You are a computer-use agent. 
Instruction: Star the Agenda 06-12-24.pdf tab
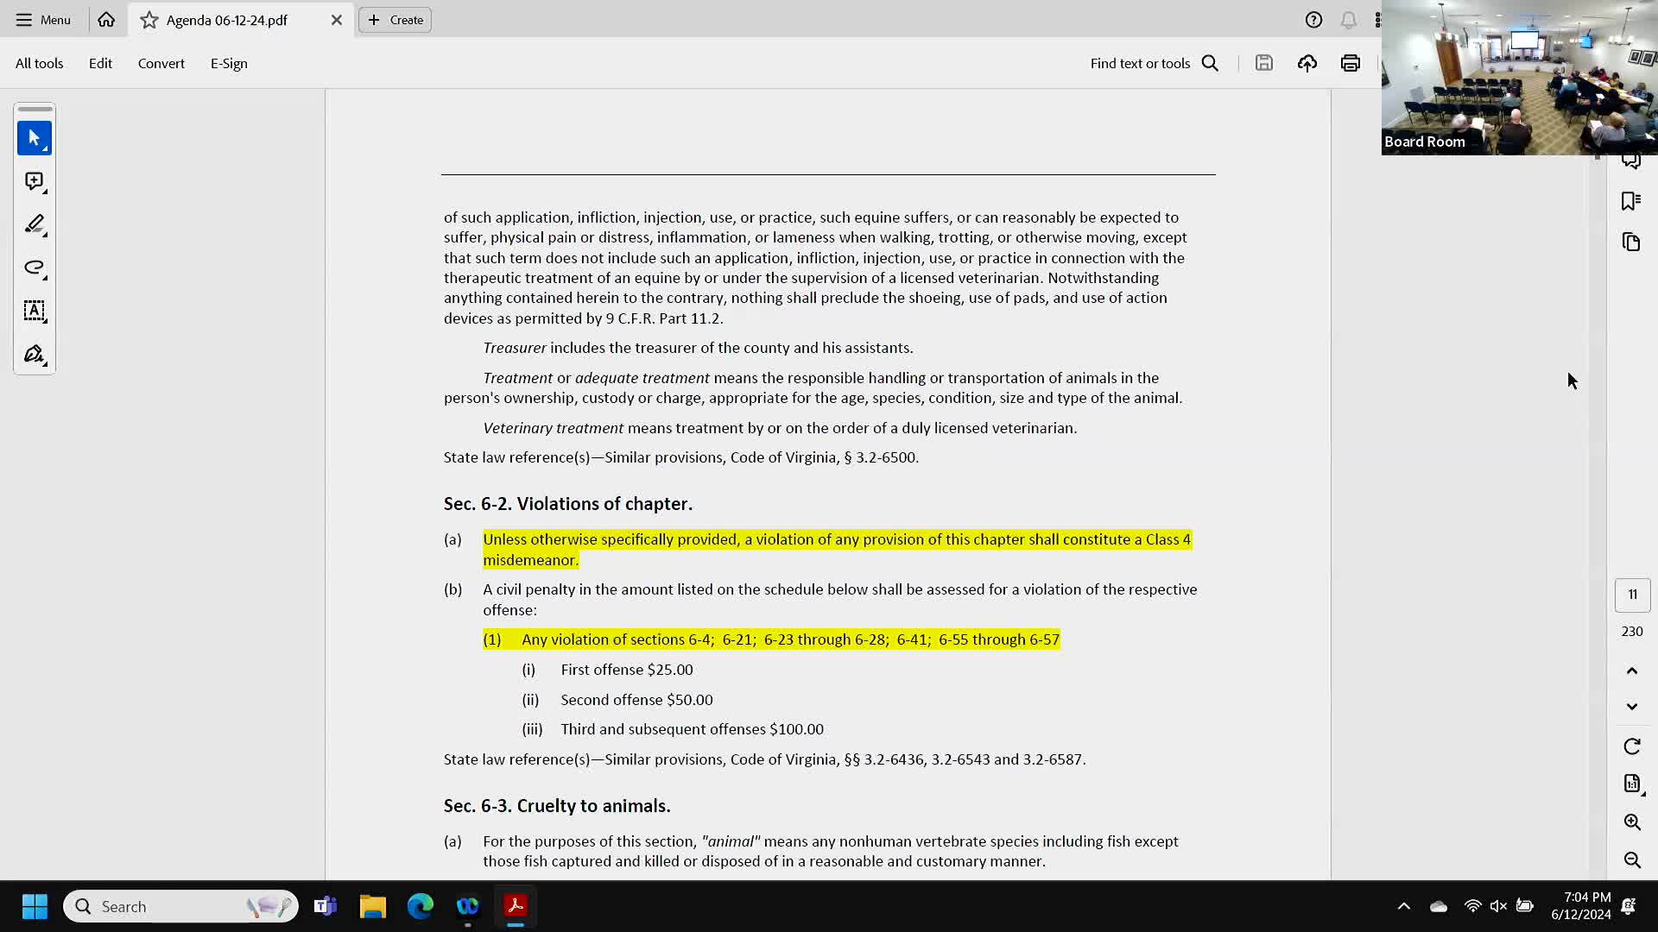click(x=149, y=20)
